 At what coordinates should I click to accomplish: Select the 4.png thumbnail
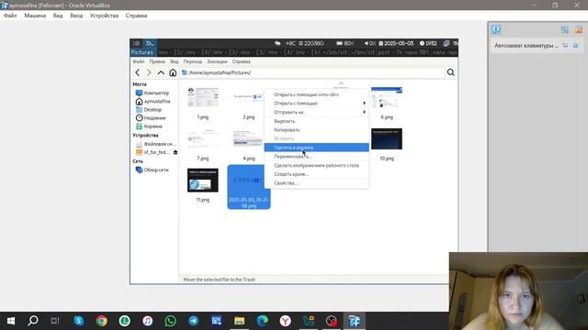249,138
